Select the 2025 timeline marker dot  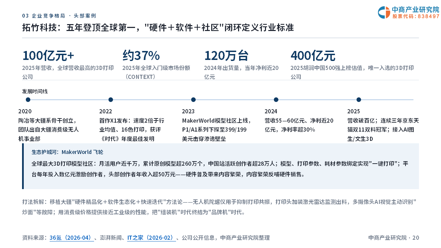point(359,100)
